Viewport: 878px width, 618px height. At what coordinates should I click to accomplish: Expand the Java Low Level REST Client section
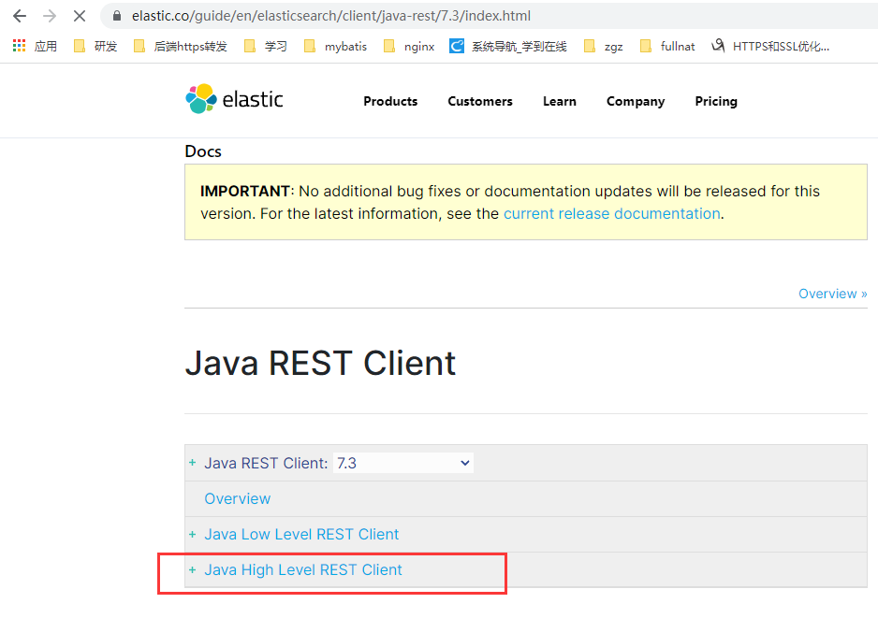[x=193, y=534]
